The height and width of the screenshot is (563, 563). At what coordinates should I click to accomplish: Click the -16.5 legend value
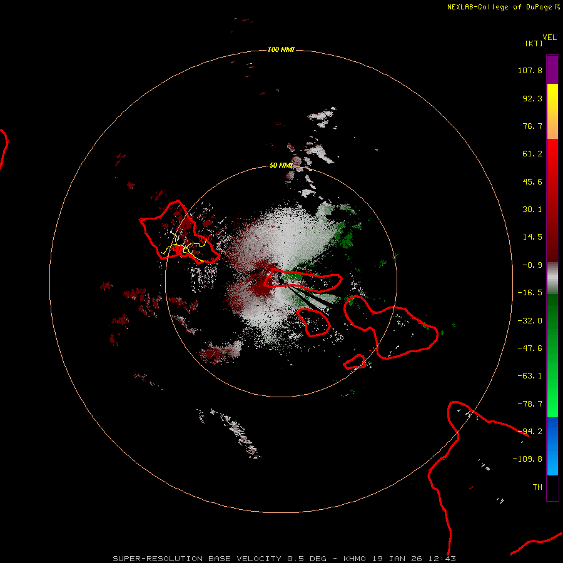(x=530, y=293)
